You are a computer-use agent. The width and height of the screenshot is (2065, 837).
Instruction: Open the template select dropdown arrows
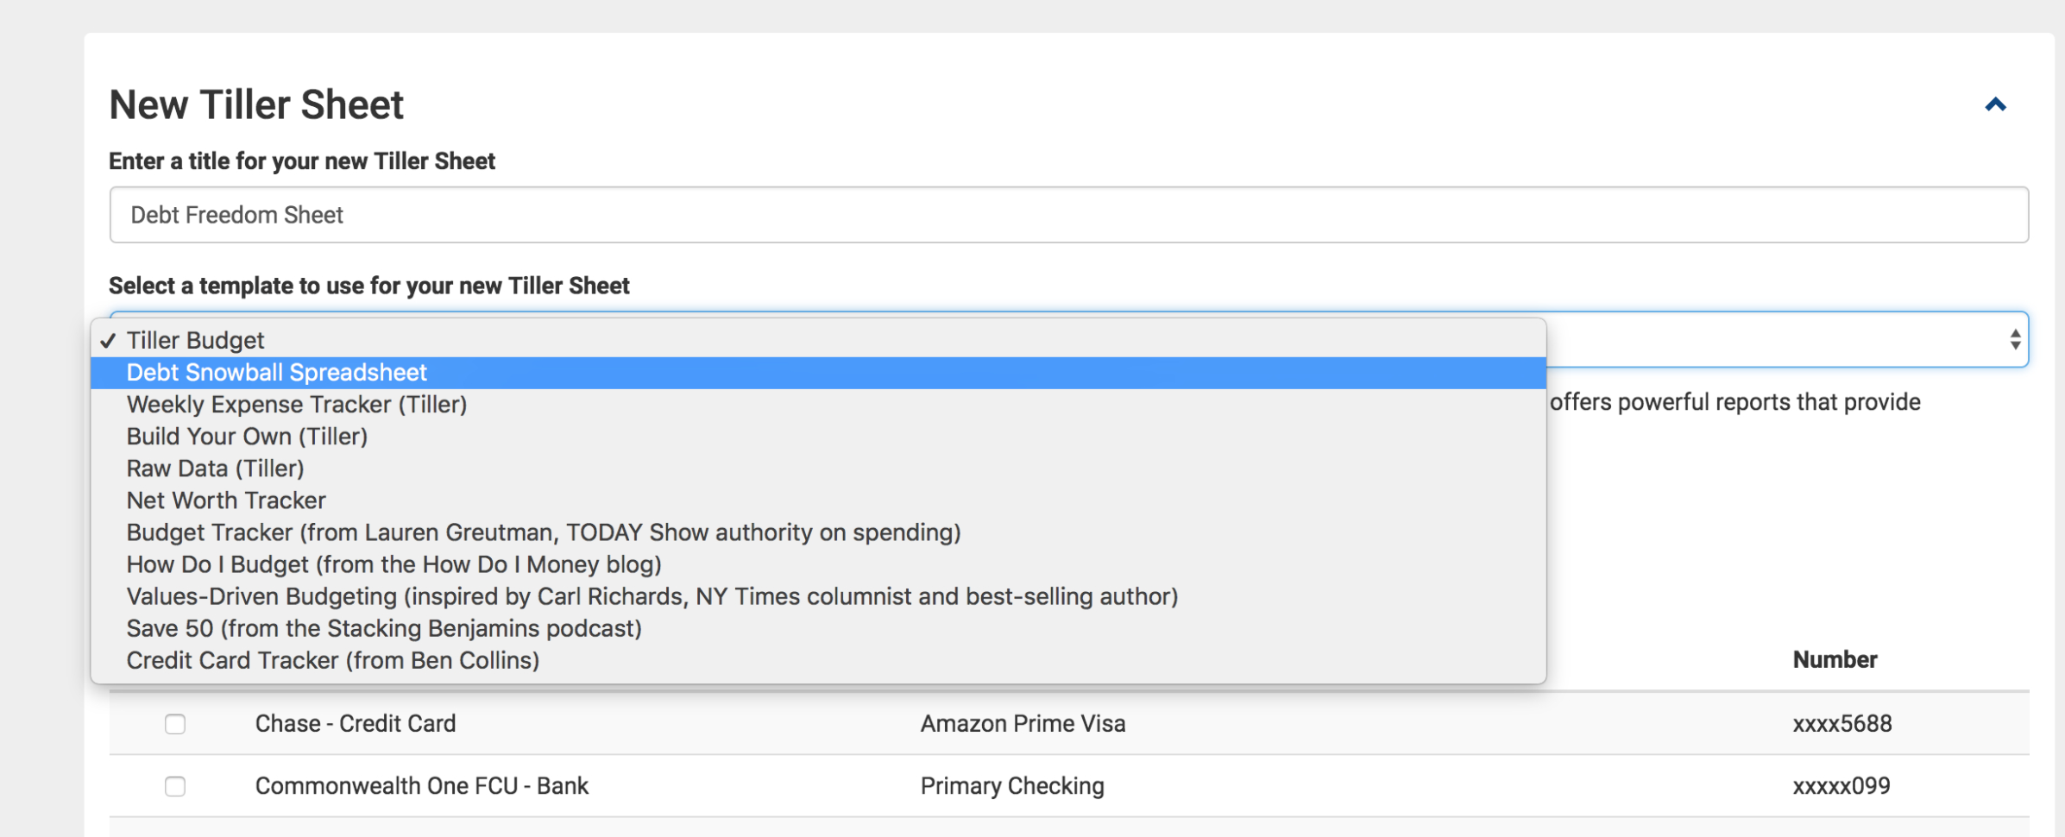point(2014,339)
